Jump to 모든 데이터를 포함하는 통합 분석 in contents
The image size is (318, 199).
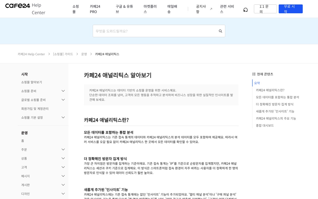[x=277, y=97]
